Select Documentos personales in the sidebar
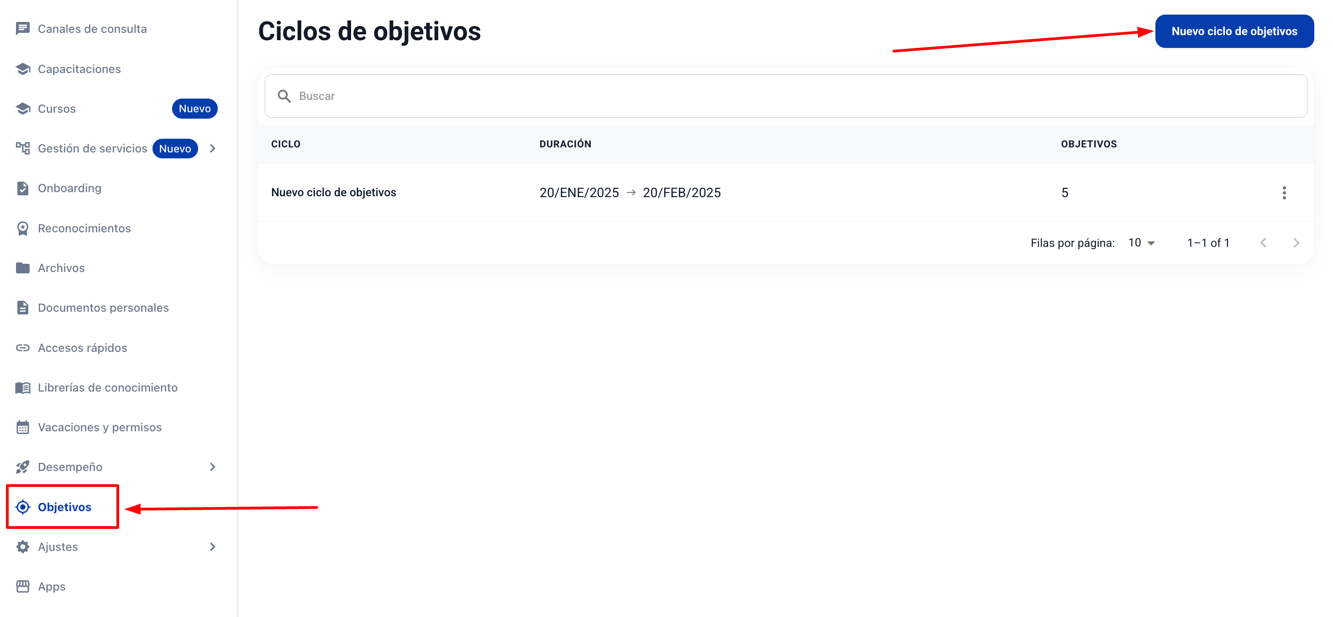 103,308
